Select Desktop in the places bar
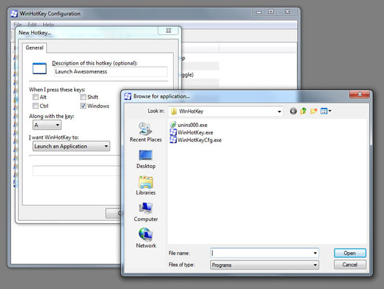384x289 pixels. tap(146, 158)
